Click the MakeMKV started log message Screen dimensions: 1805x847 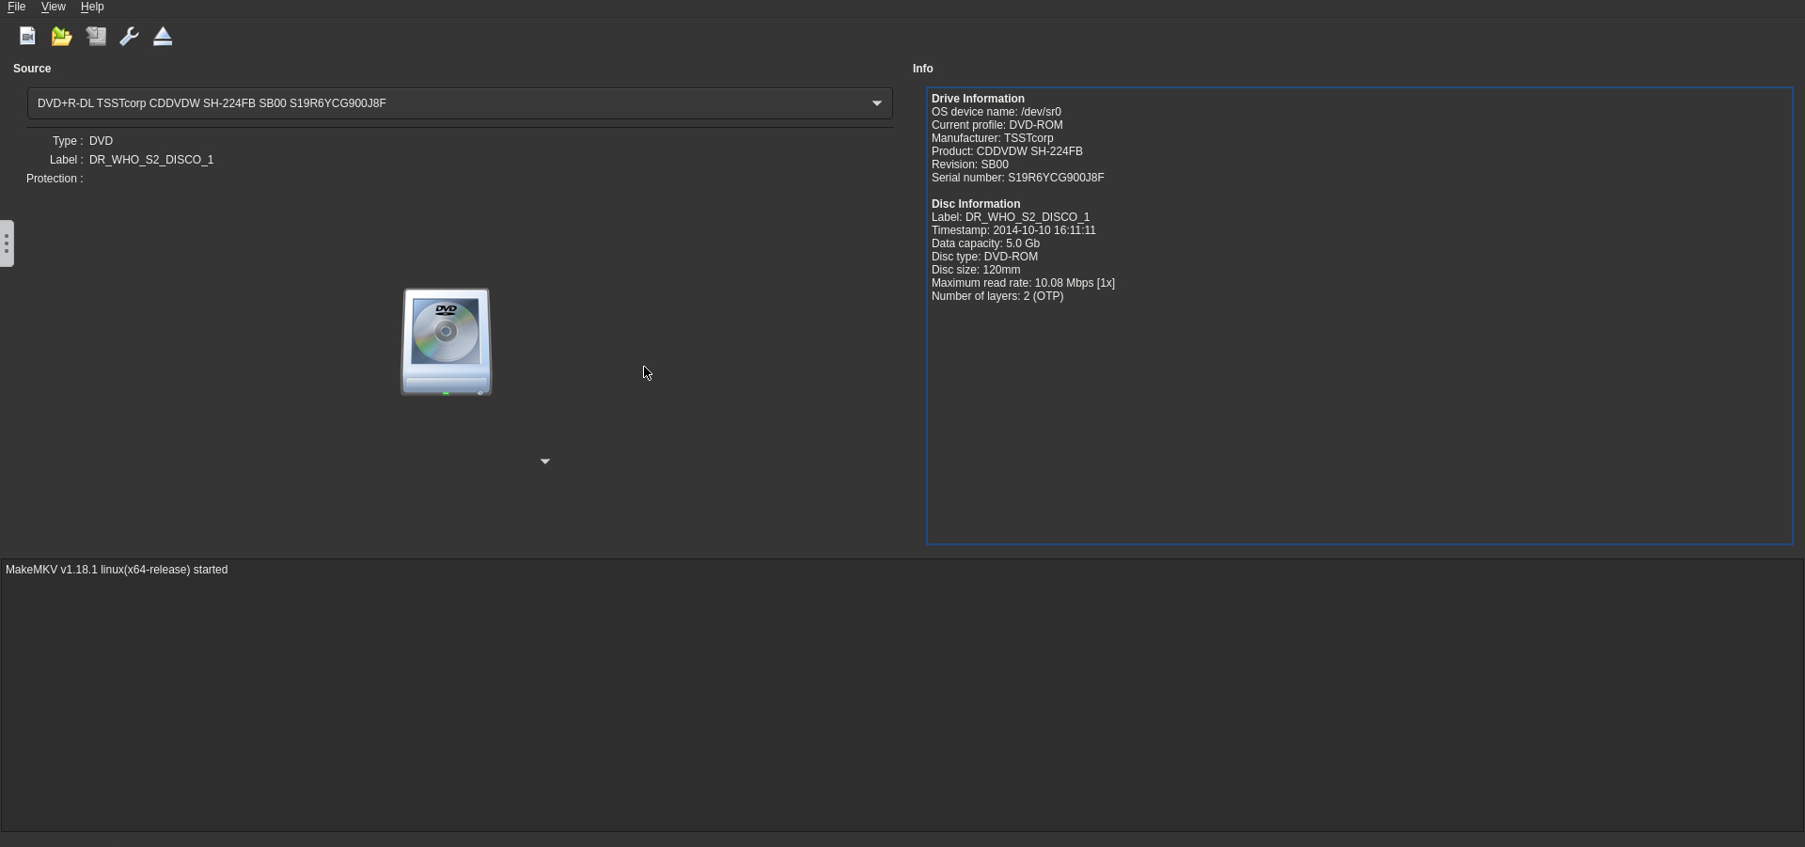(x=117, y=570)
